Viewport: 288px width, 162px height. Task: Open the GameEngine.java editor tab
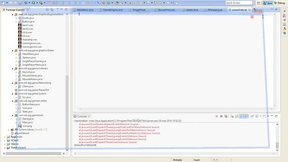111,10
